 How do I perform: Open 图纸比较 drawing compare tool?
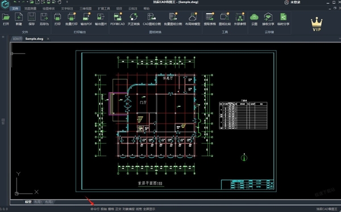click(x=224, y=19)
